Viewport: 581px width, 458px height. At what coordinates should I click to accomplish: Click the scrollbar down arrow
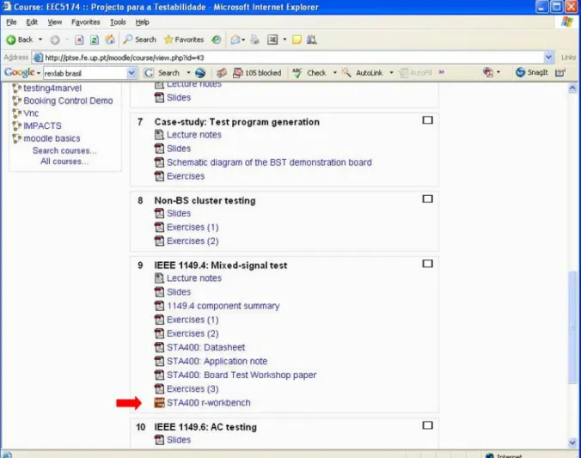coord(572,443)
